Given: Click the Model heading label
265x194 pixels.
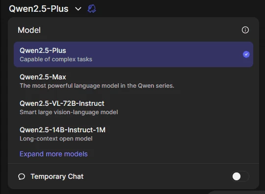Looking at the screenshot, I should click(x=29, y=30).
